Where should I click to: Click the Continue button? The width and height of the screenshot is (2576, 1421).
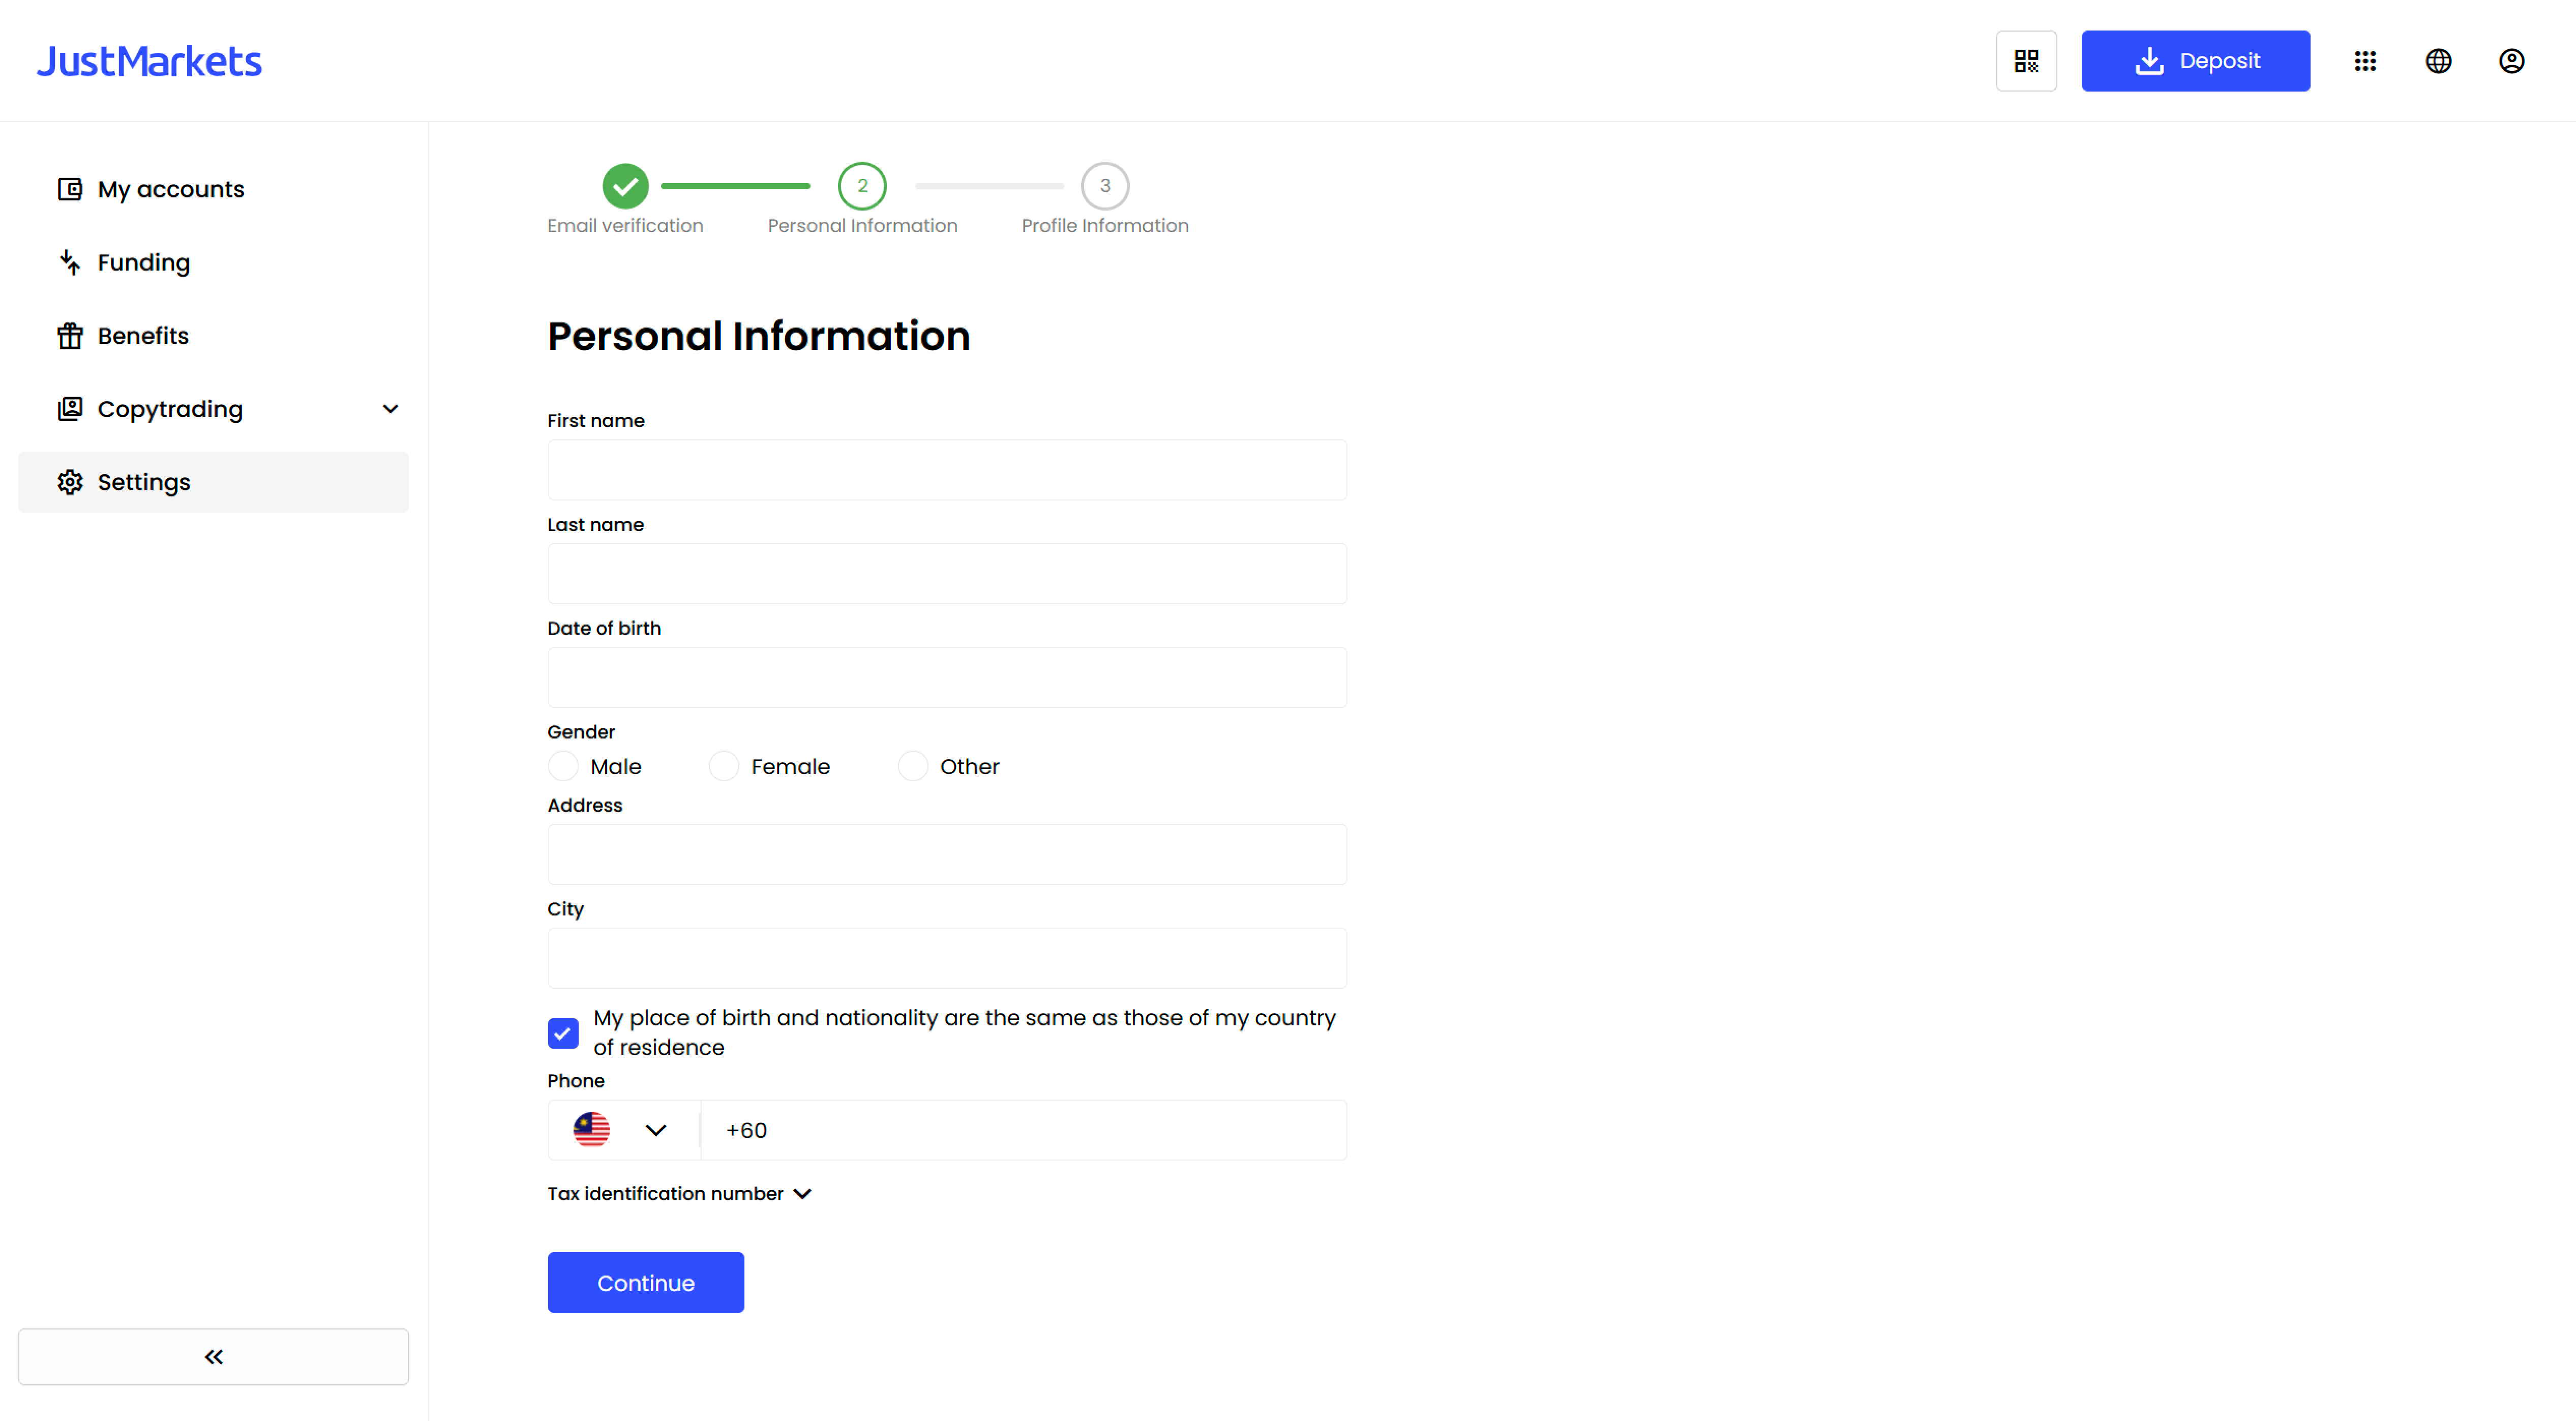(646, 1282)
